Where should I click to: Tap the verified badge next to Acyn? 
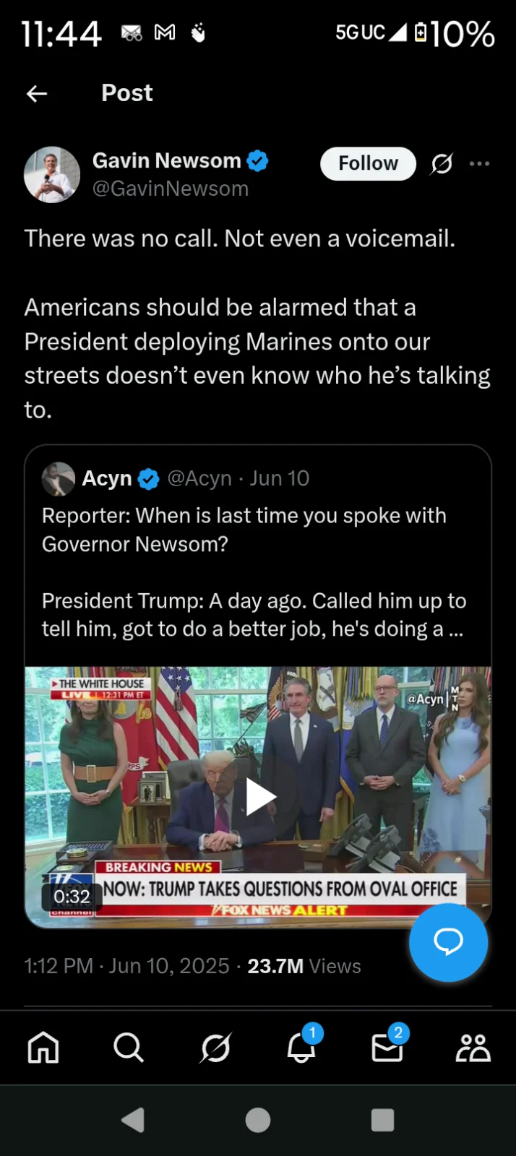[149, 478]
